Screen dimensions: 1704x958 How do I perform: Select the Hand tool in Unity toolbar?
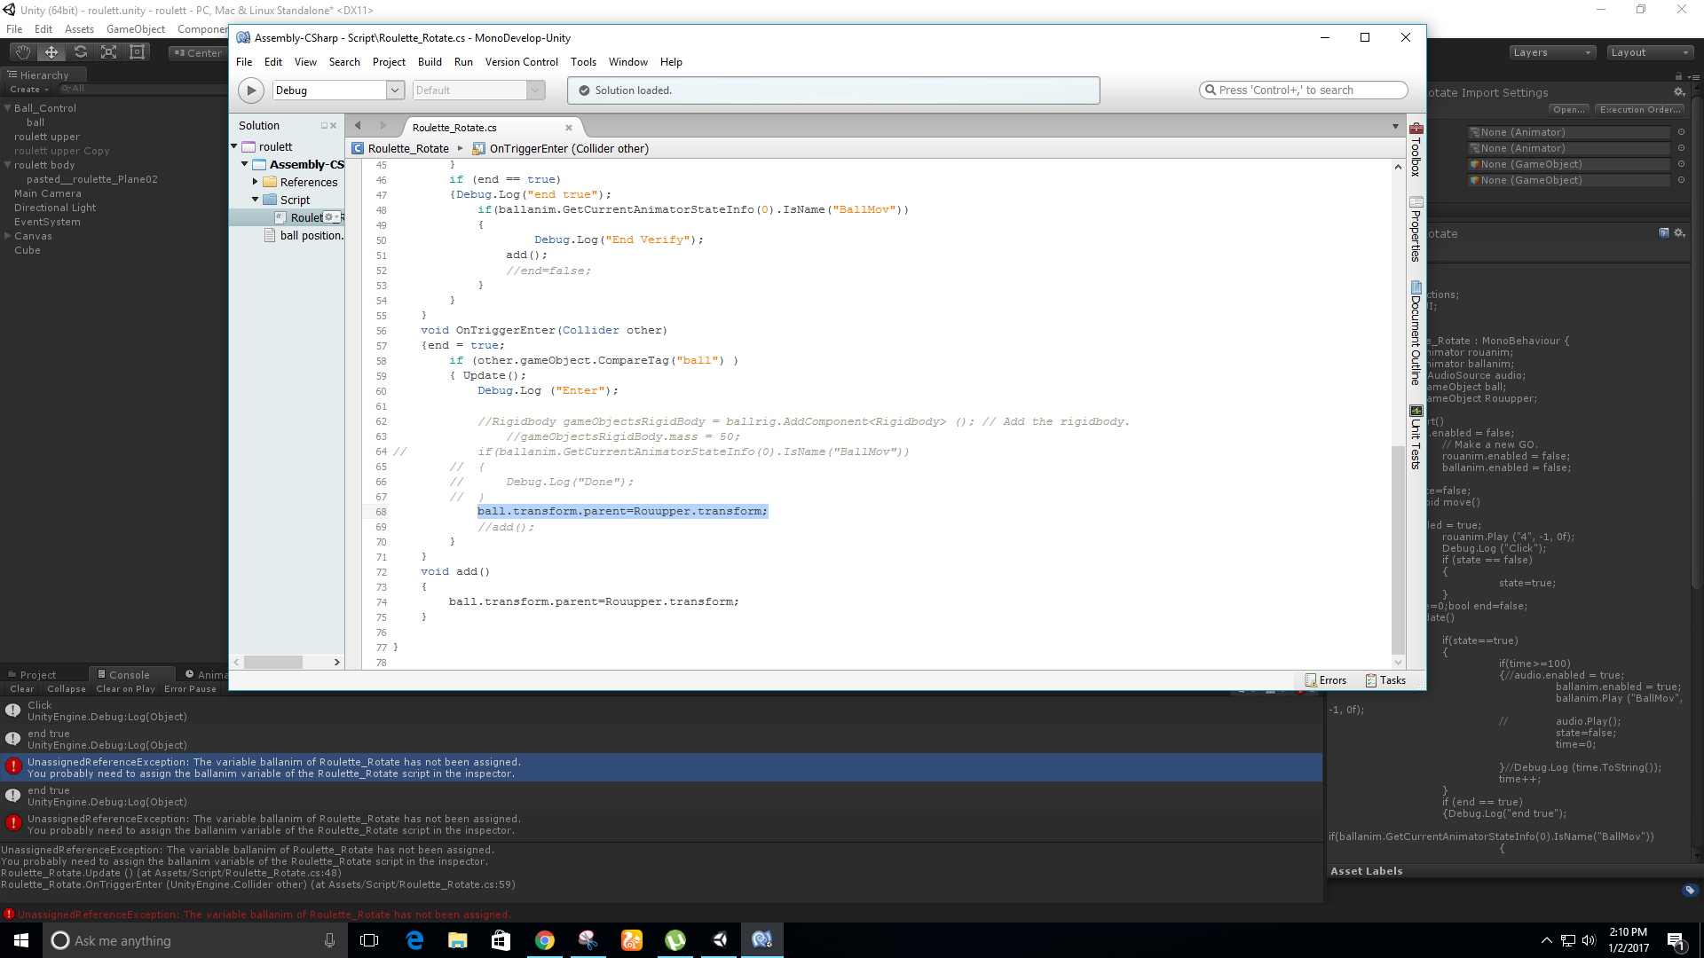pos(23,52)
